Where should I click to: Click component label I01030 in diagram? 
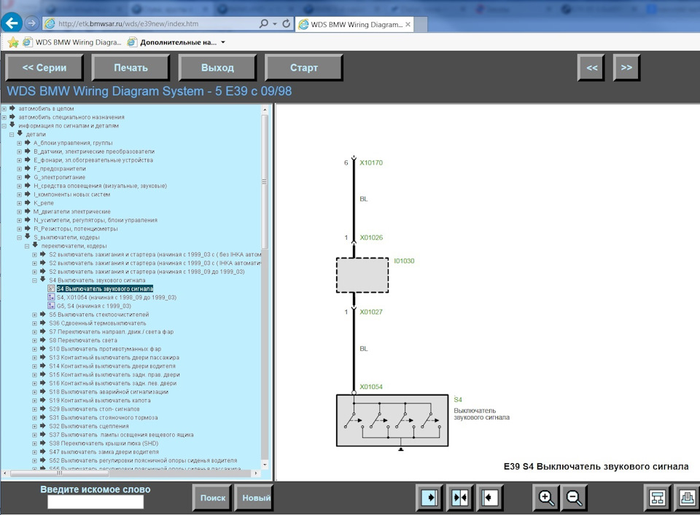click(x=404, y=261)
